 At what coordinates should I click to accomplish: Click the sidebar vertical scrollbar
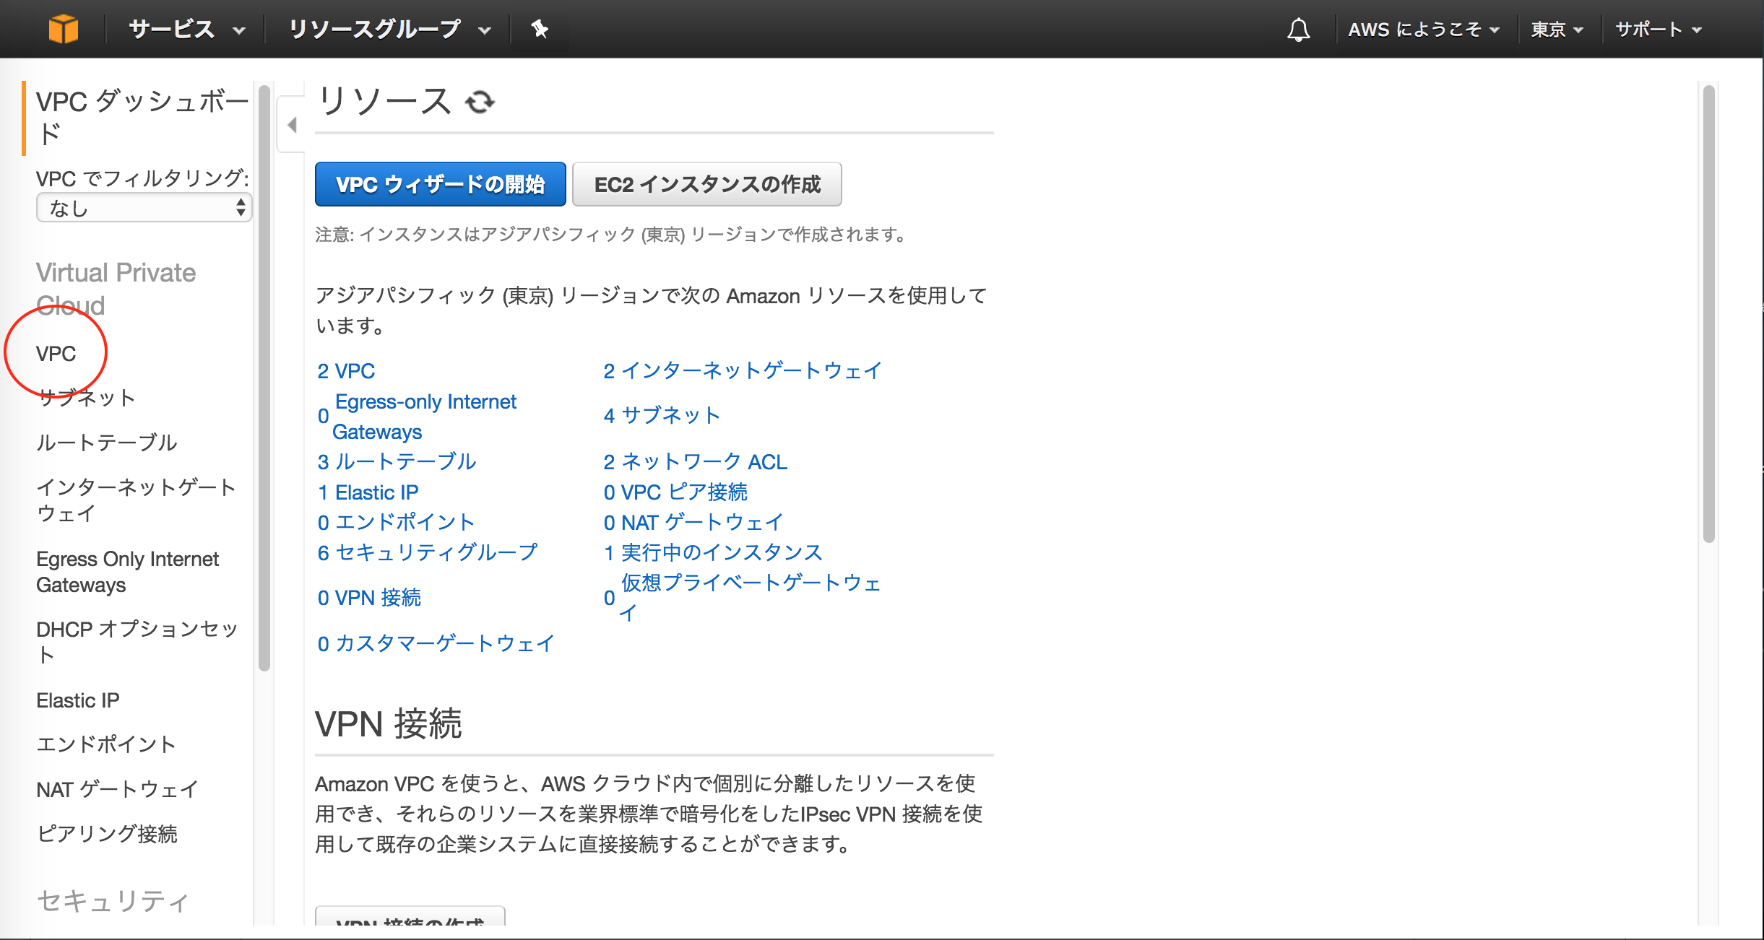click(x=264, y=378)
